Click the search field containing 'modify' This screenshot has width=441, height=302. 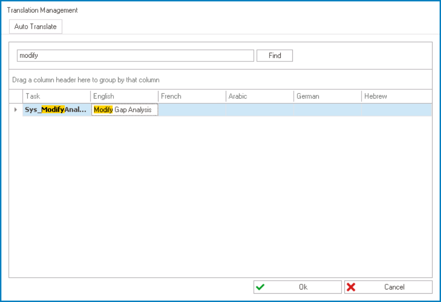135,55
